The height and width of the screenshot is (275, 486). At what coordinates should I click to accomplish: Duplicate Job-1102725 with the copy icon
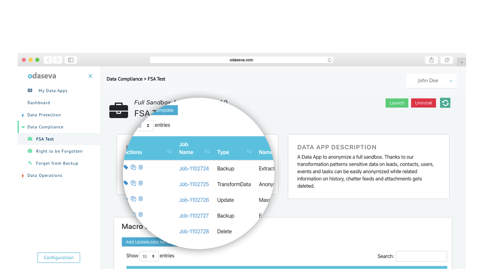click(x=133, y=183)
